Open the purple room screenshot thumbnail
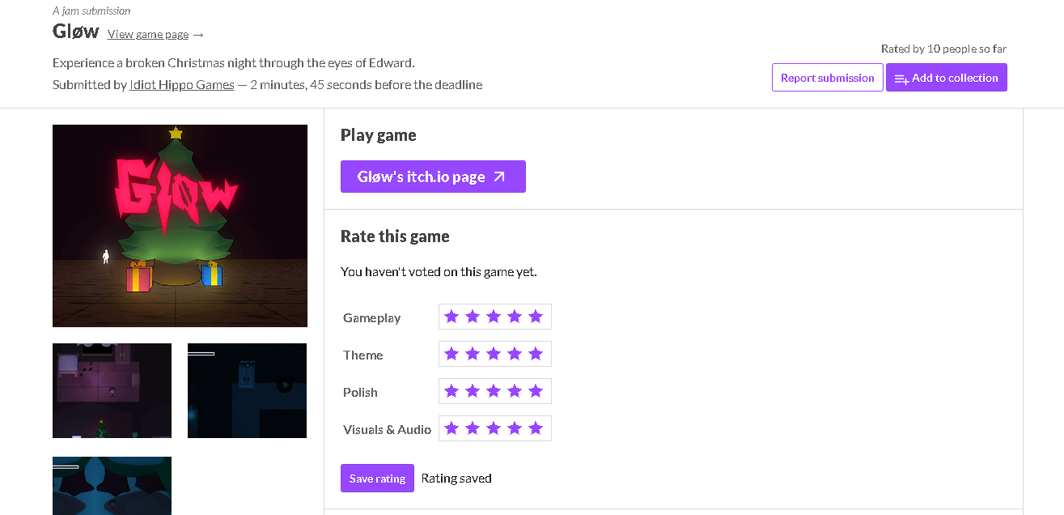1064x515 pixels. tap(112, 390)
